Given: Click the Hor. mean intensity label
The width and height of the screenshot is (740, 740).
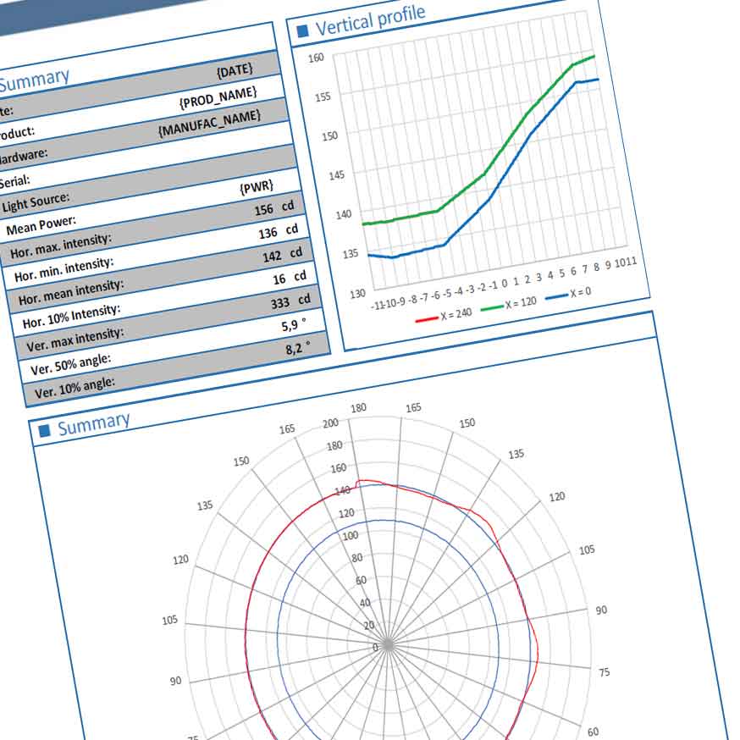Looking at the screenshot, I should 71,293.
